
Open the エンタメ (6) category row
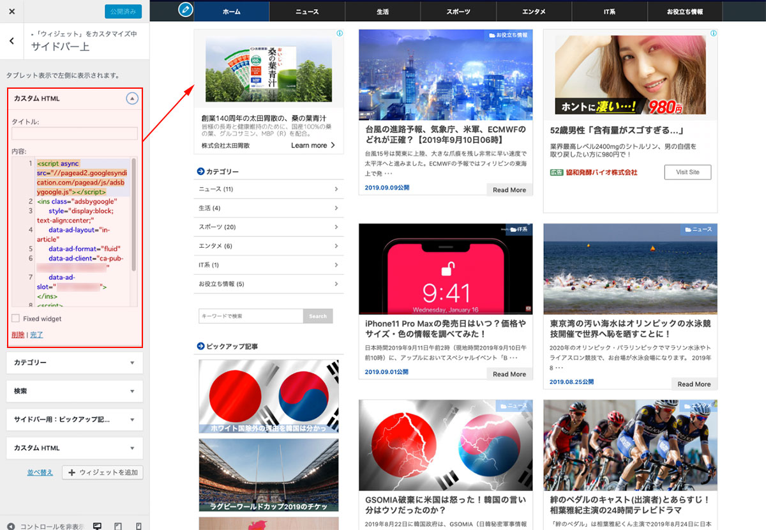click(x=268, y=246)
